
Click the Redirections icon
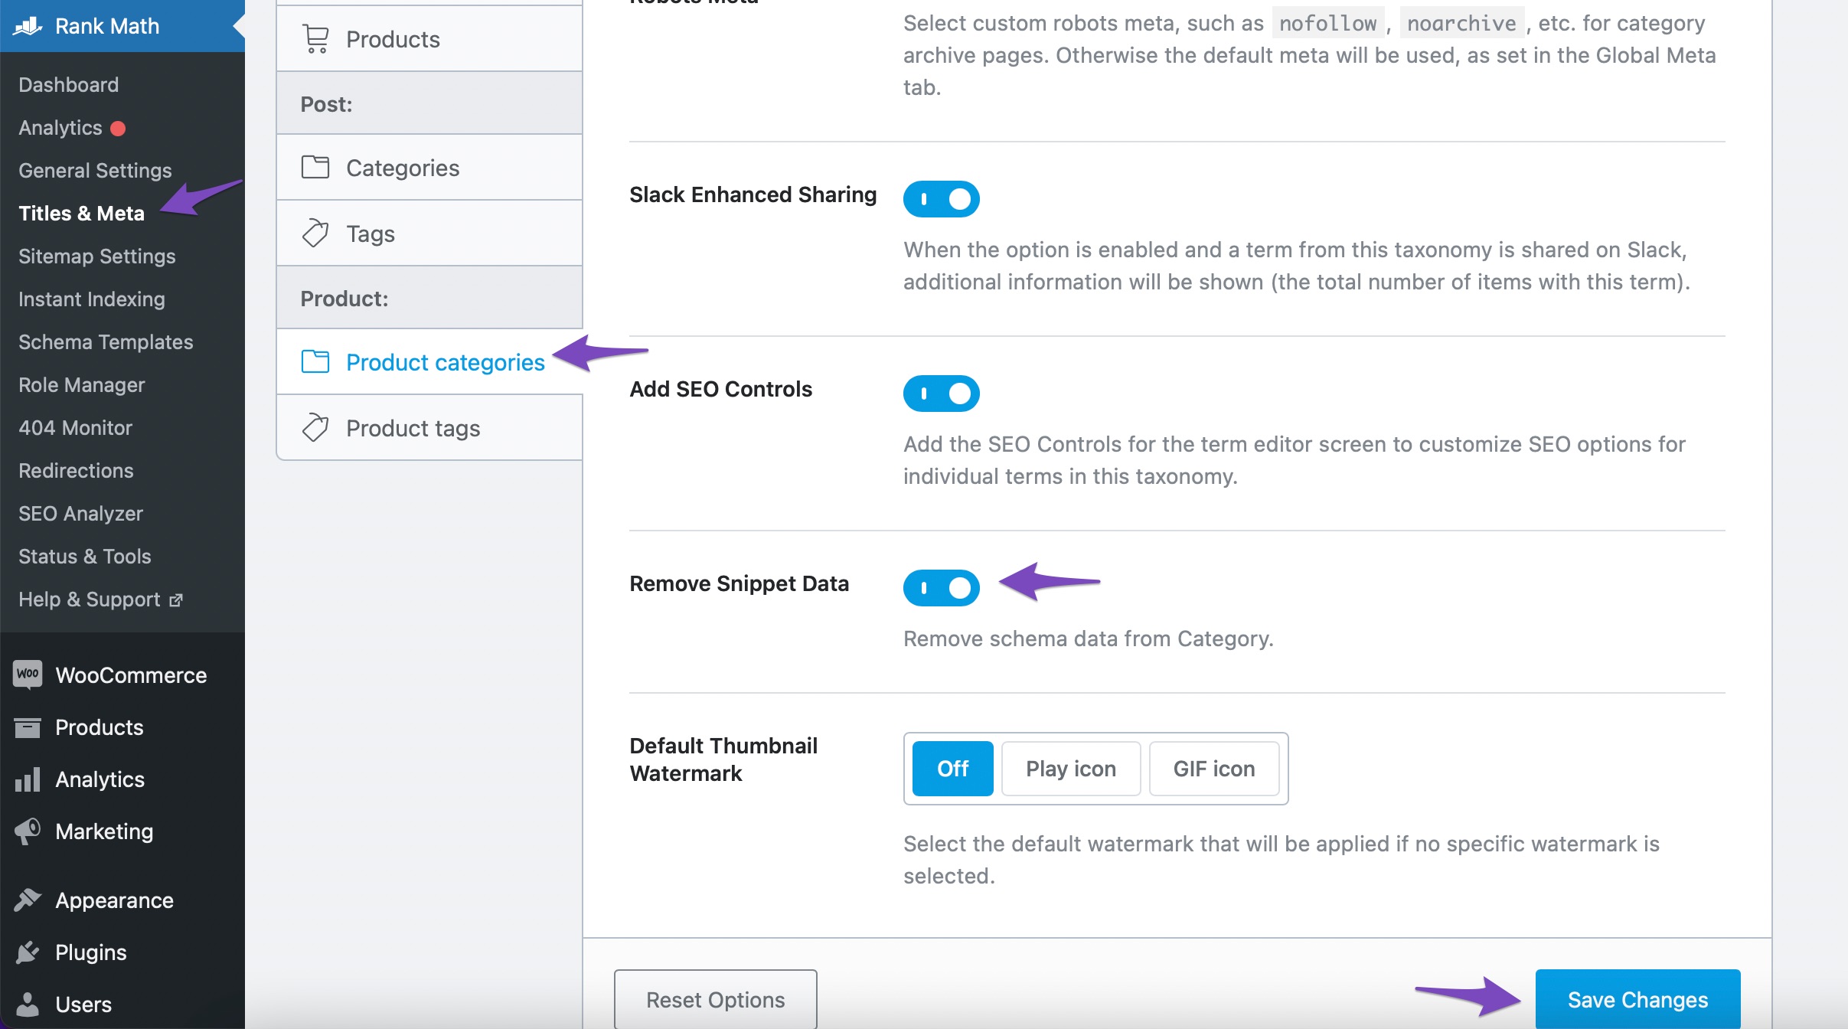tap(76, 470)
